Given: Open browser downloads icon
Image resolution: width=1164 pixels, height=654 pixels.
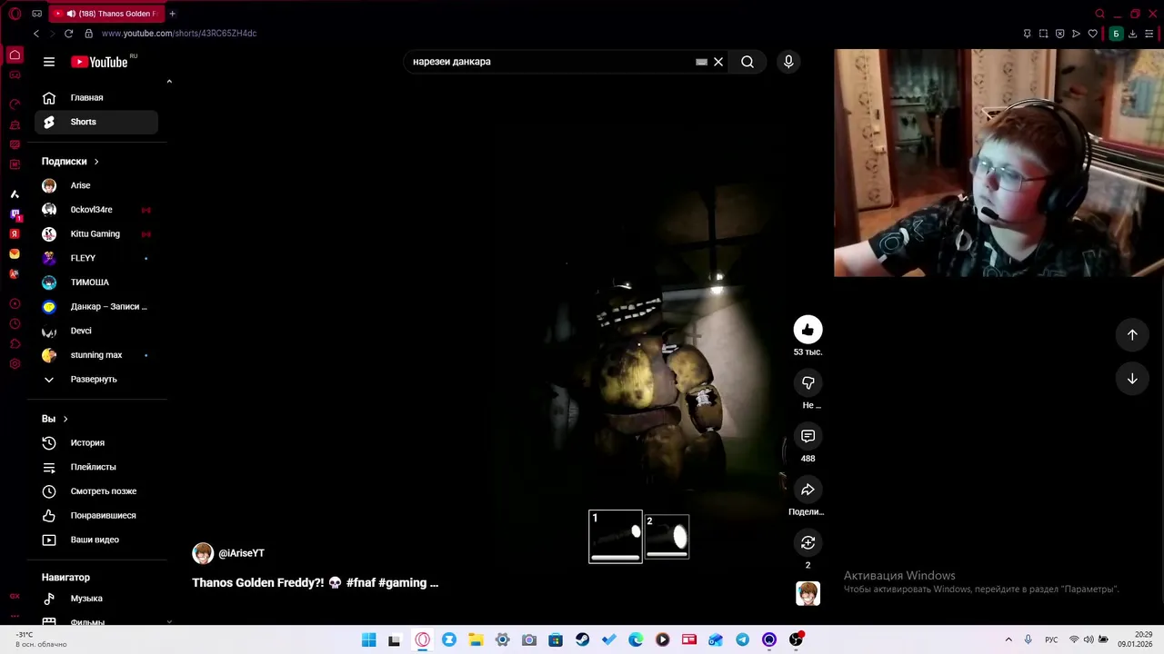Looking at the screenshot, I should coord(1132,34).
